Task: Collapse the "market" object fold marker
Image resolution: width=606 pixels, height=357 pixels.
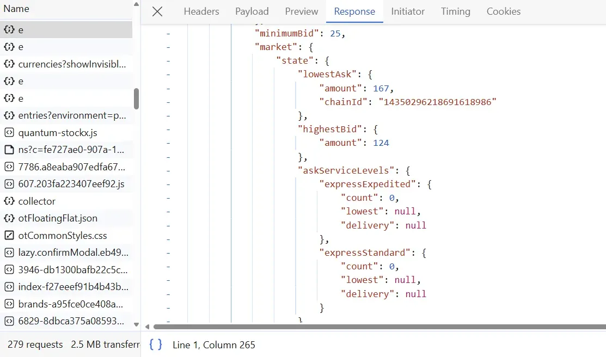Action: tap(168, 47)
